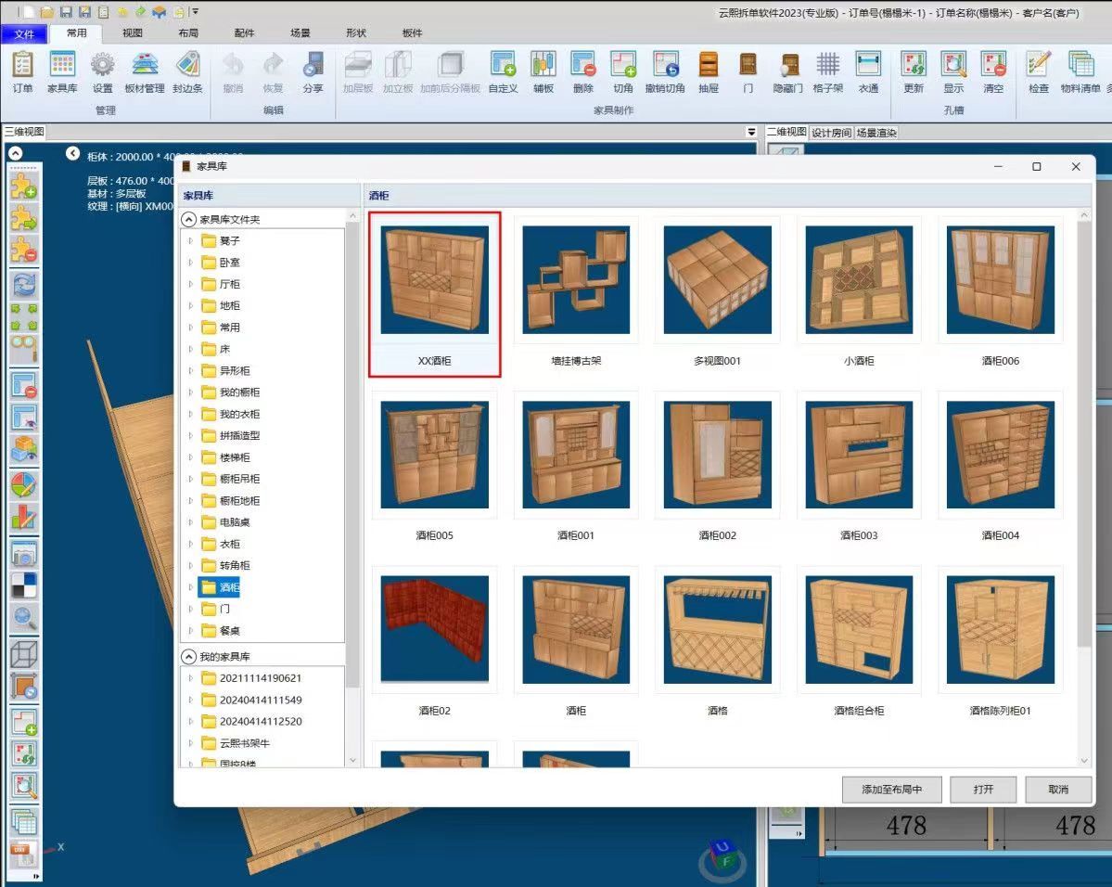Collapse the 我的家具库 section
This screenshot has width=1112, height=887.
[x=189, y=657]
